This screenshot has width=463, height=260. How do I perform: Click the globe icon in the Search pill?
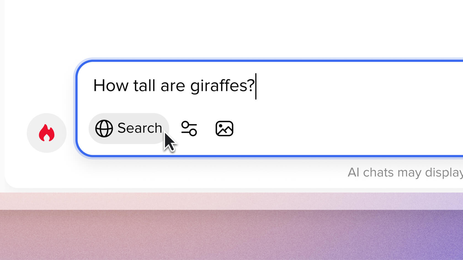pyautogui.click(x=104, y=128)
